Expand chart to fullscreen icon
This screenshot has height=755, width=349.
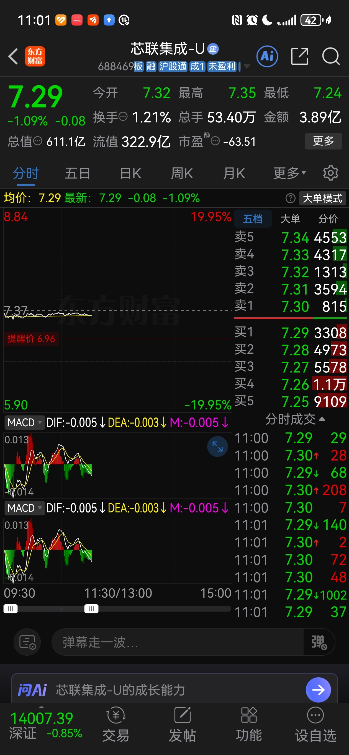(217, 446)
